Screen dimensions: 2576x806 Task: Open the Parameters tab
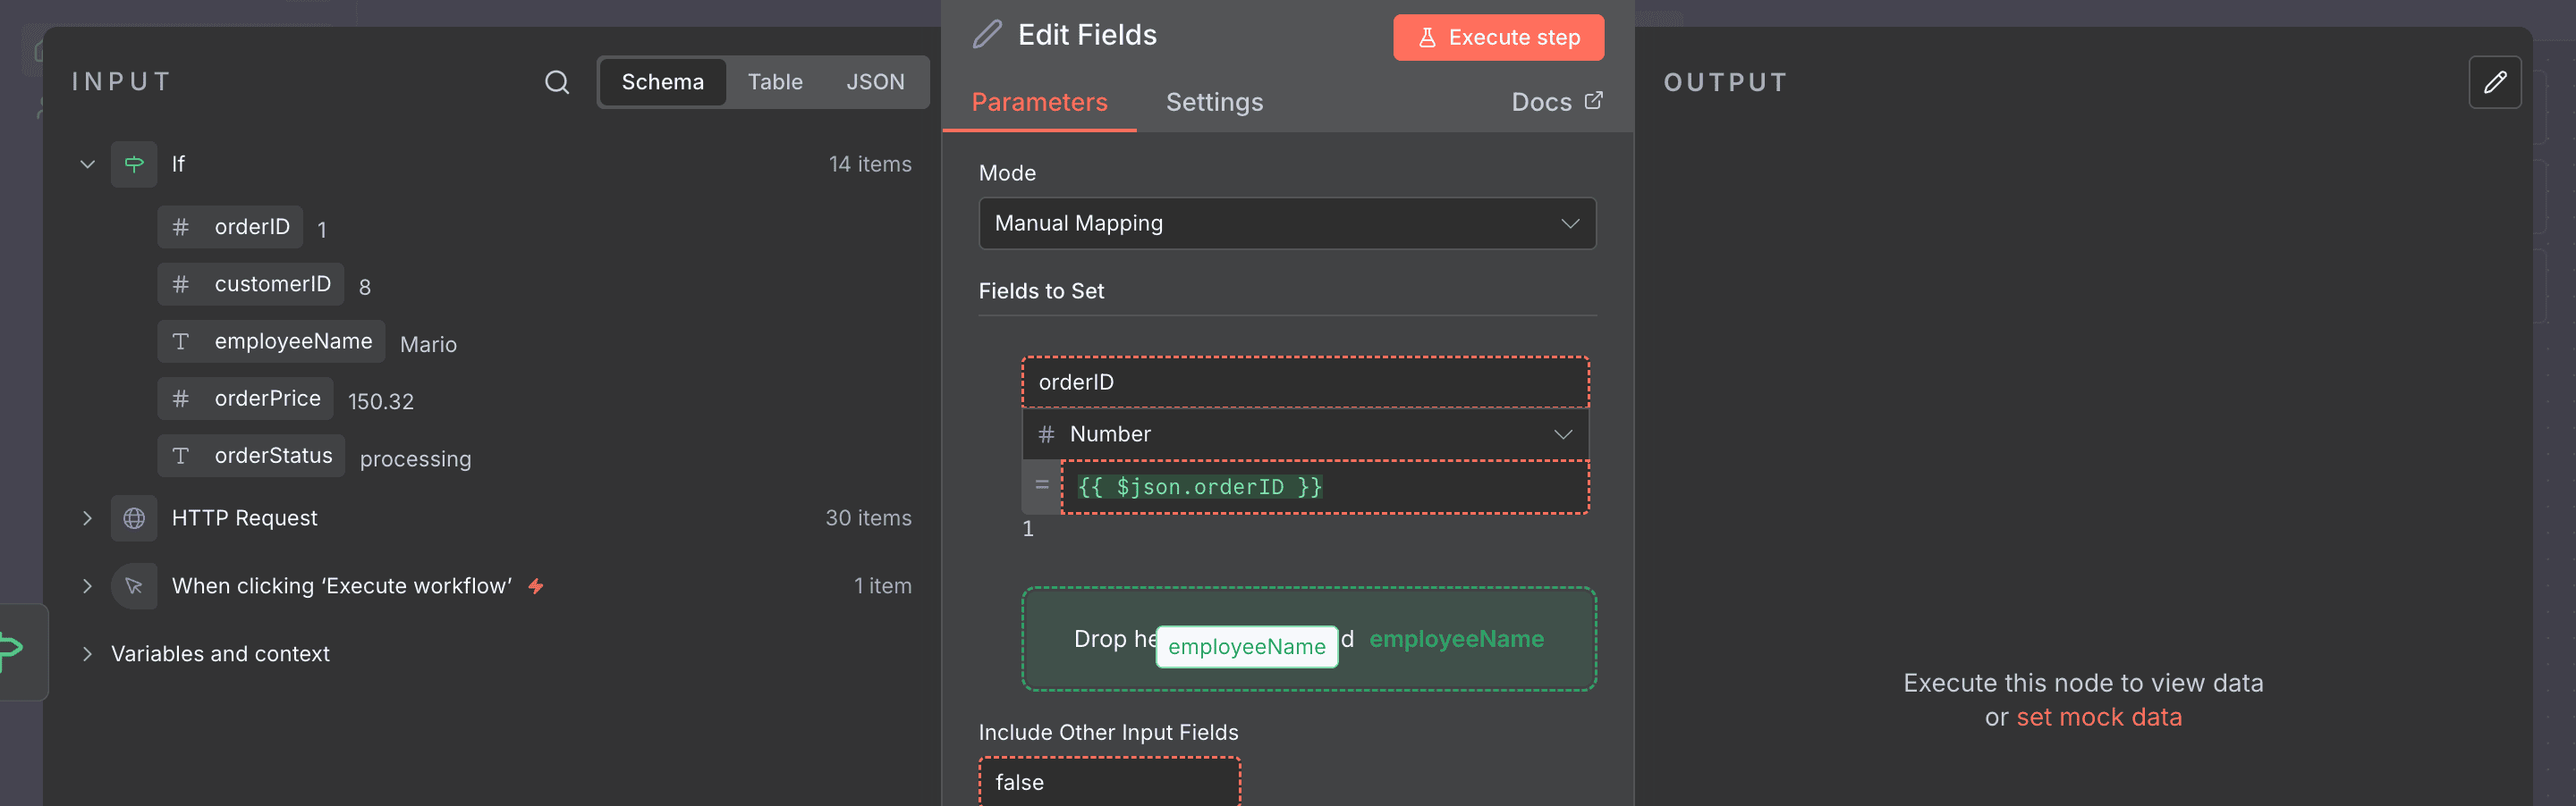pyautogui.click(x=1039, y=102)
